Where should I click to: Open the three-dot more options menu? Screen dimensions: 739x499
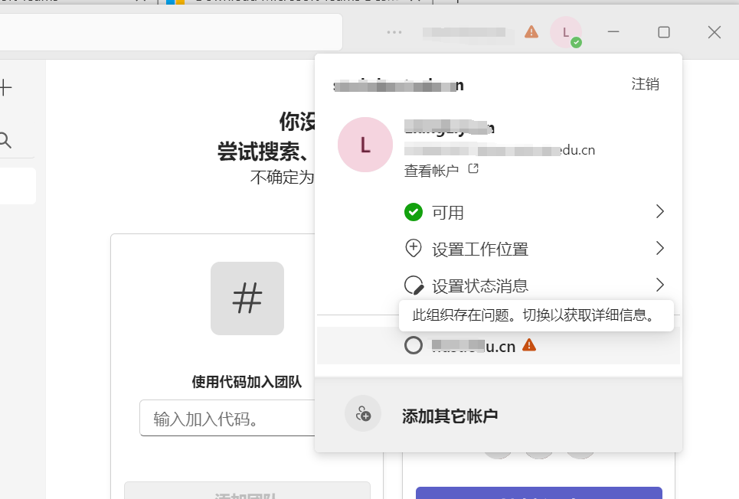point(394,32)
